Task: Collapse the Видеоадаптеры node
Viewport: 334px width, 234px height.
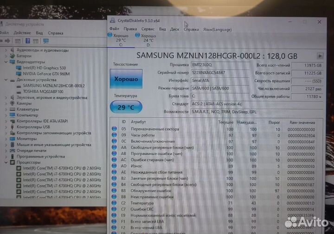Action: tap(6, 62)
